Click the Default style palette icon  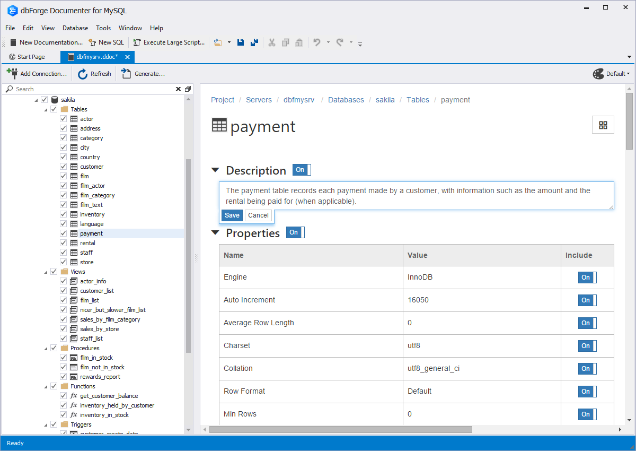(598, 74)
